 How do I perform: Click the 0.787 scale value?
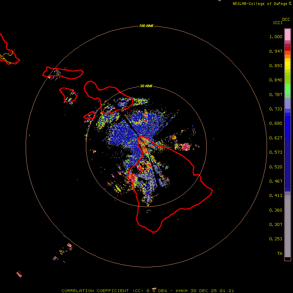coord(276,94)
